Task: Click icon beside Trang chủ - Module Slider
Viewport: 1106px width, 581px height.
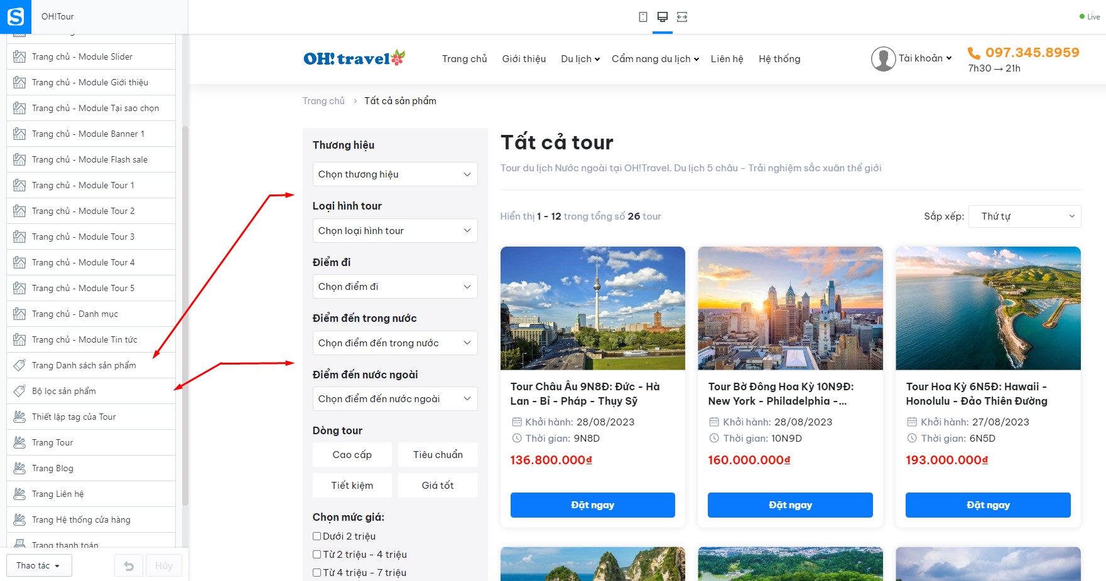Action: 19,56
